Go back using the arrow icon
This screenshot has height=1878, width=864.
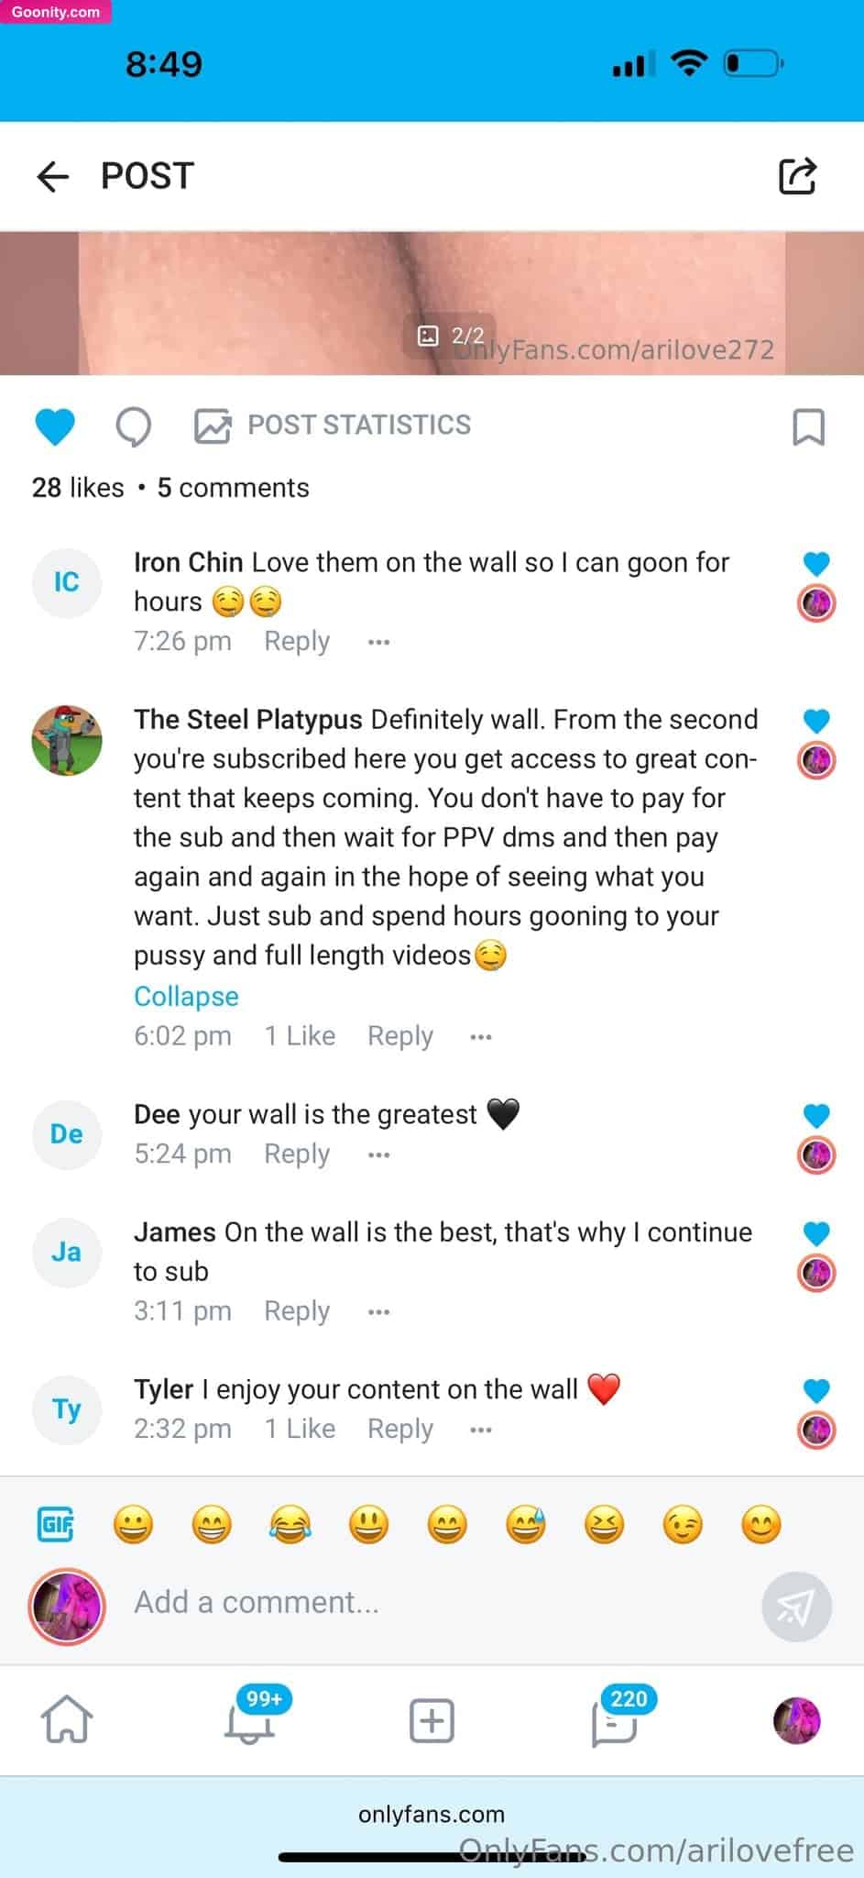(53, 176)
